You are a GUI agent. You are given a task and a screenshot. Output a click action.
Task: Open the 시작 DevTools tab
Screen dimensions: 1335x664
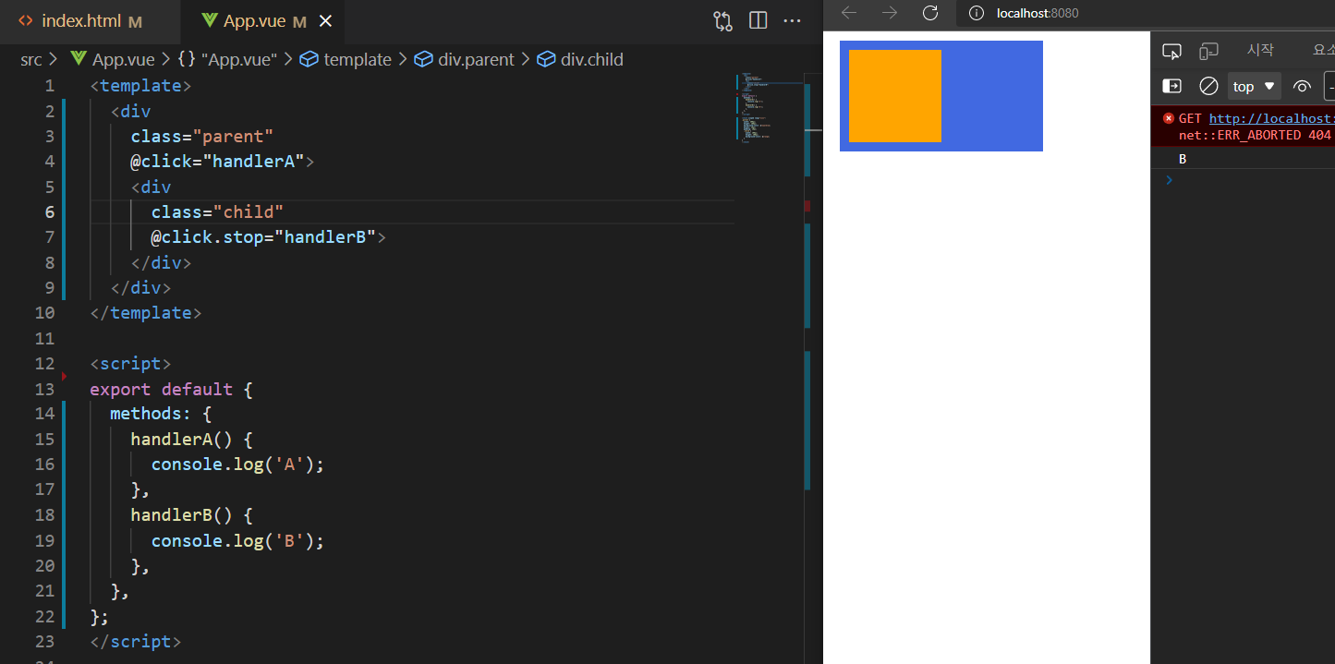coord(1260,51)
